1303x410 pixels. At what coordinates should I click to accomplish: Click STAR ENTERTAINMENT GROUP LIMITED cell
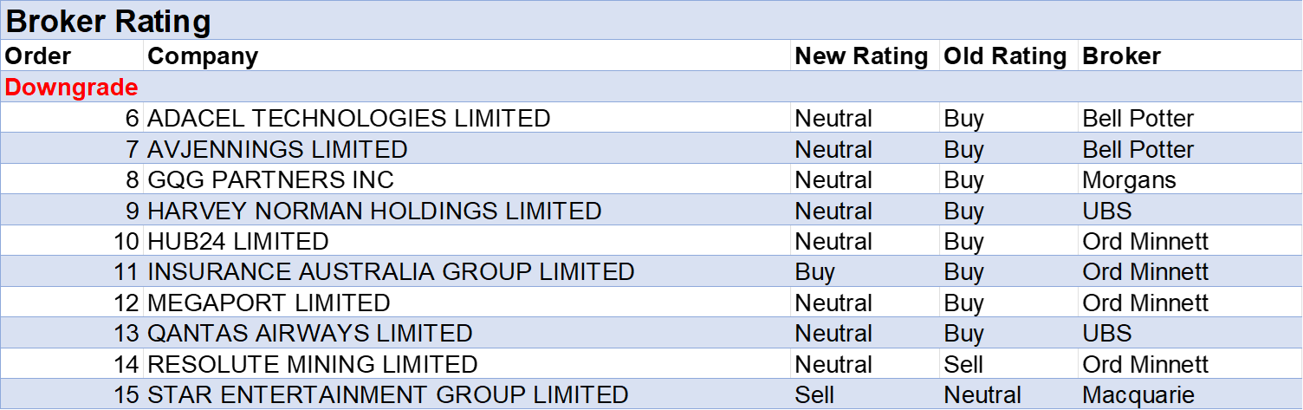(388, 395)
